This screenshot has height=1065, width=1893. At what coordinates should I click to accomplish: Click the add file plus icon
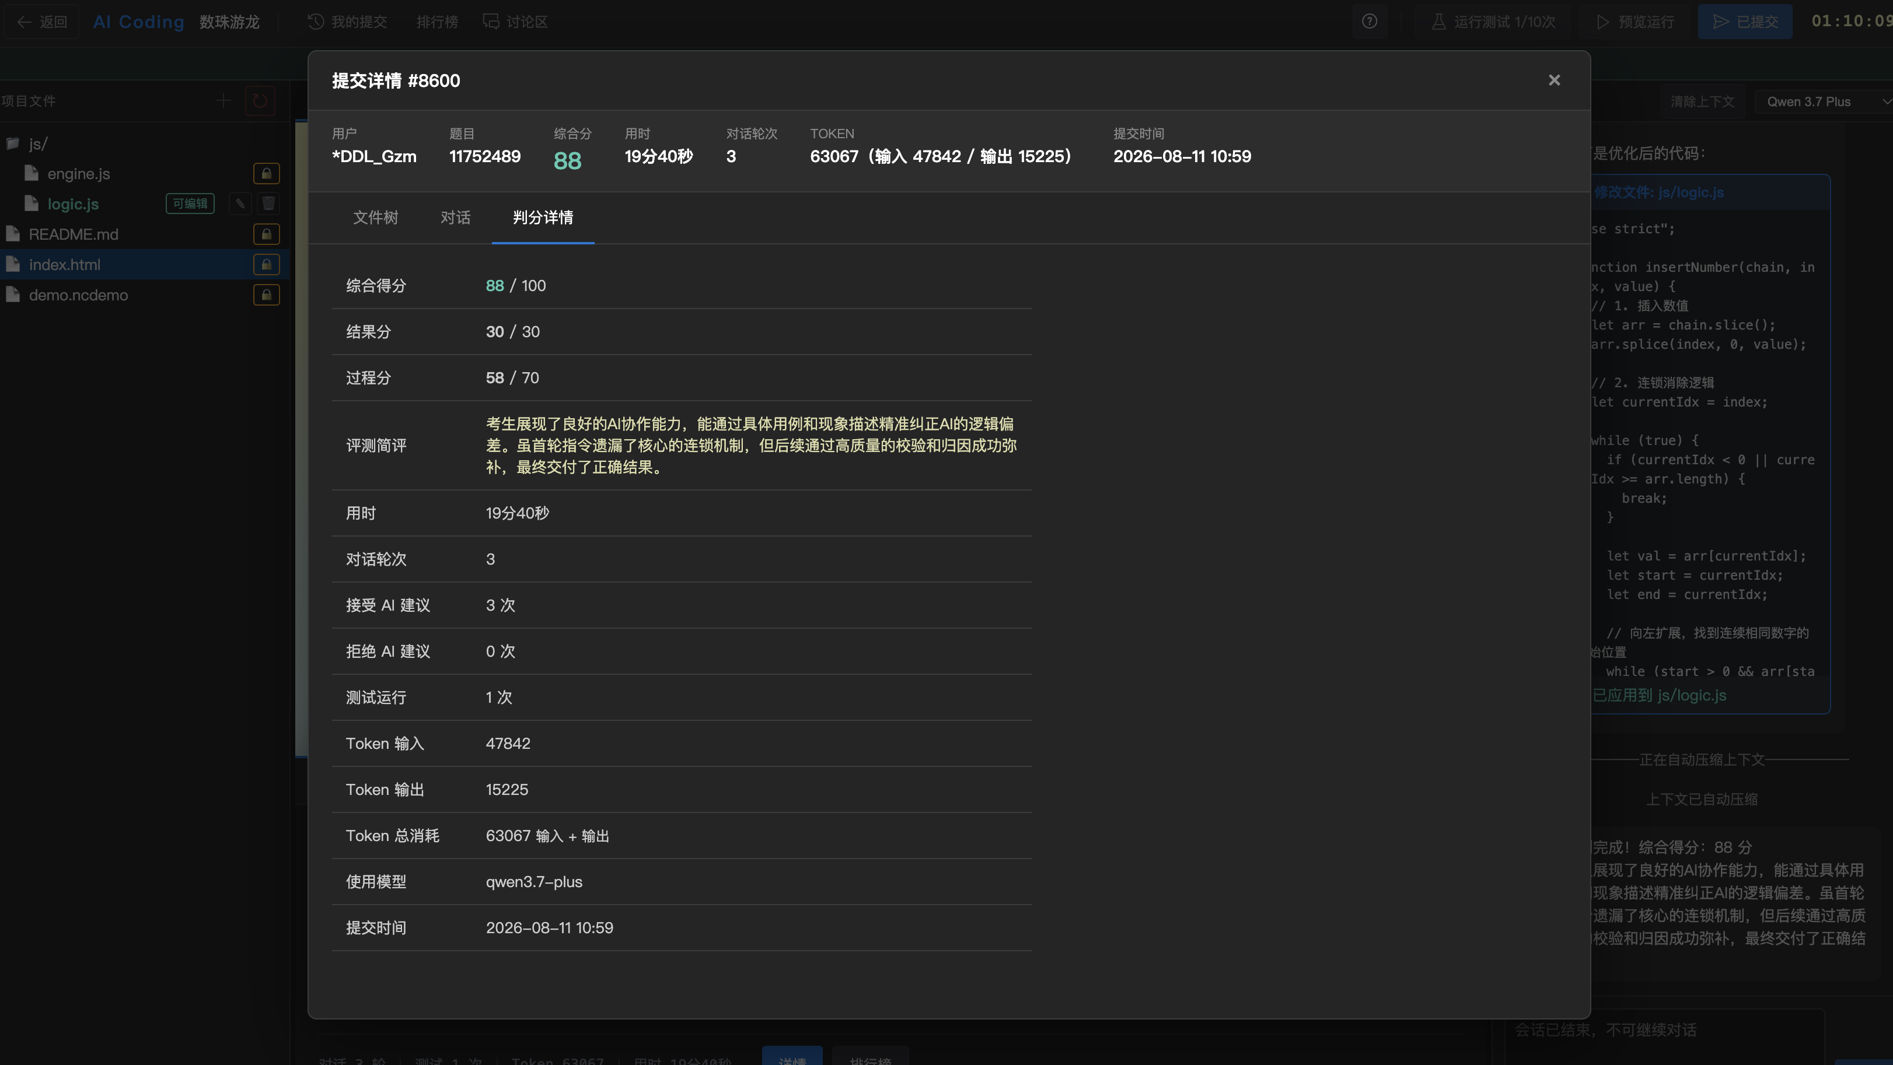(x=223, y=101)
